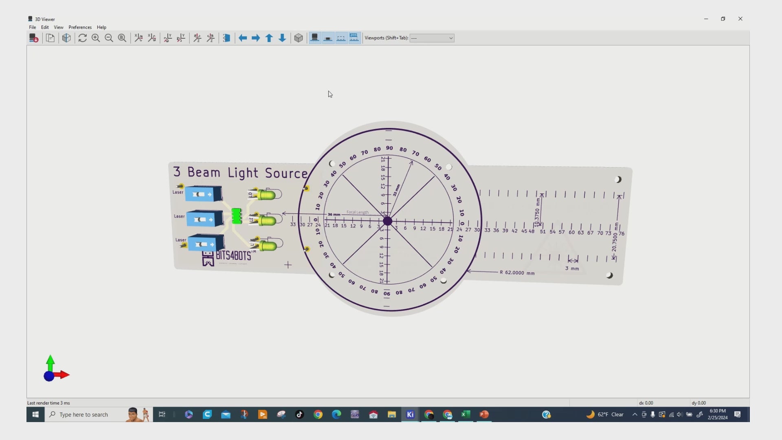Open the raytracing render toggle icon
Screen dimensions: 782x440
pos(66,38)
